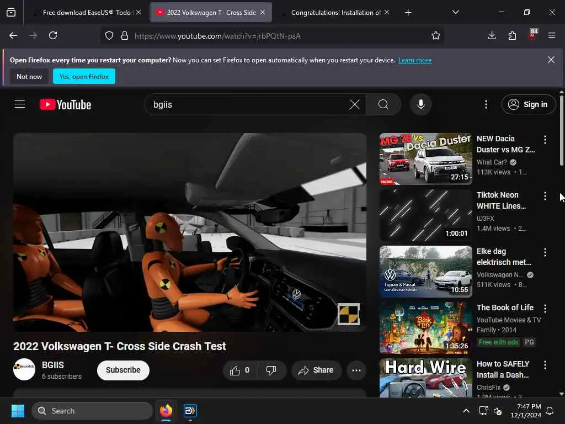Open the tracking protection shield icon
565x424 pixels.
[x=109, y=35]
